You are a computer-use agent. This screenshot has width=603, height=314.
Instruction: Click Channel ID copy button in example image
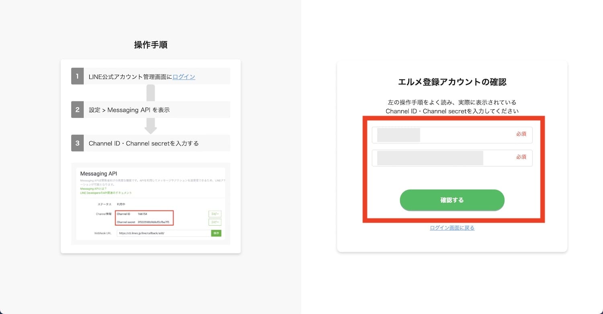coord(215,214)
